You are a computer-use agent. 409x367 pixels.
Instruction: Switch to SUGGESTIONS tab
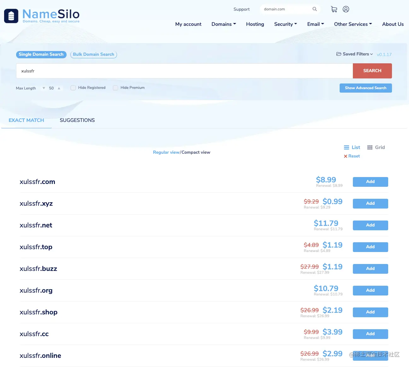coord(77,120)
